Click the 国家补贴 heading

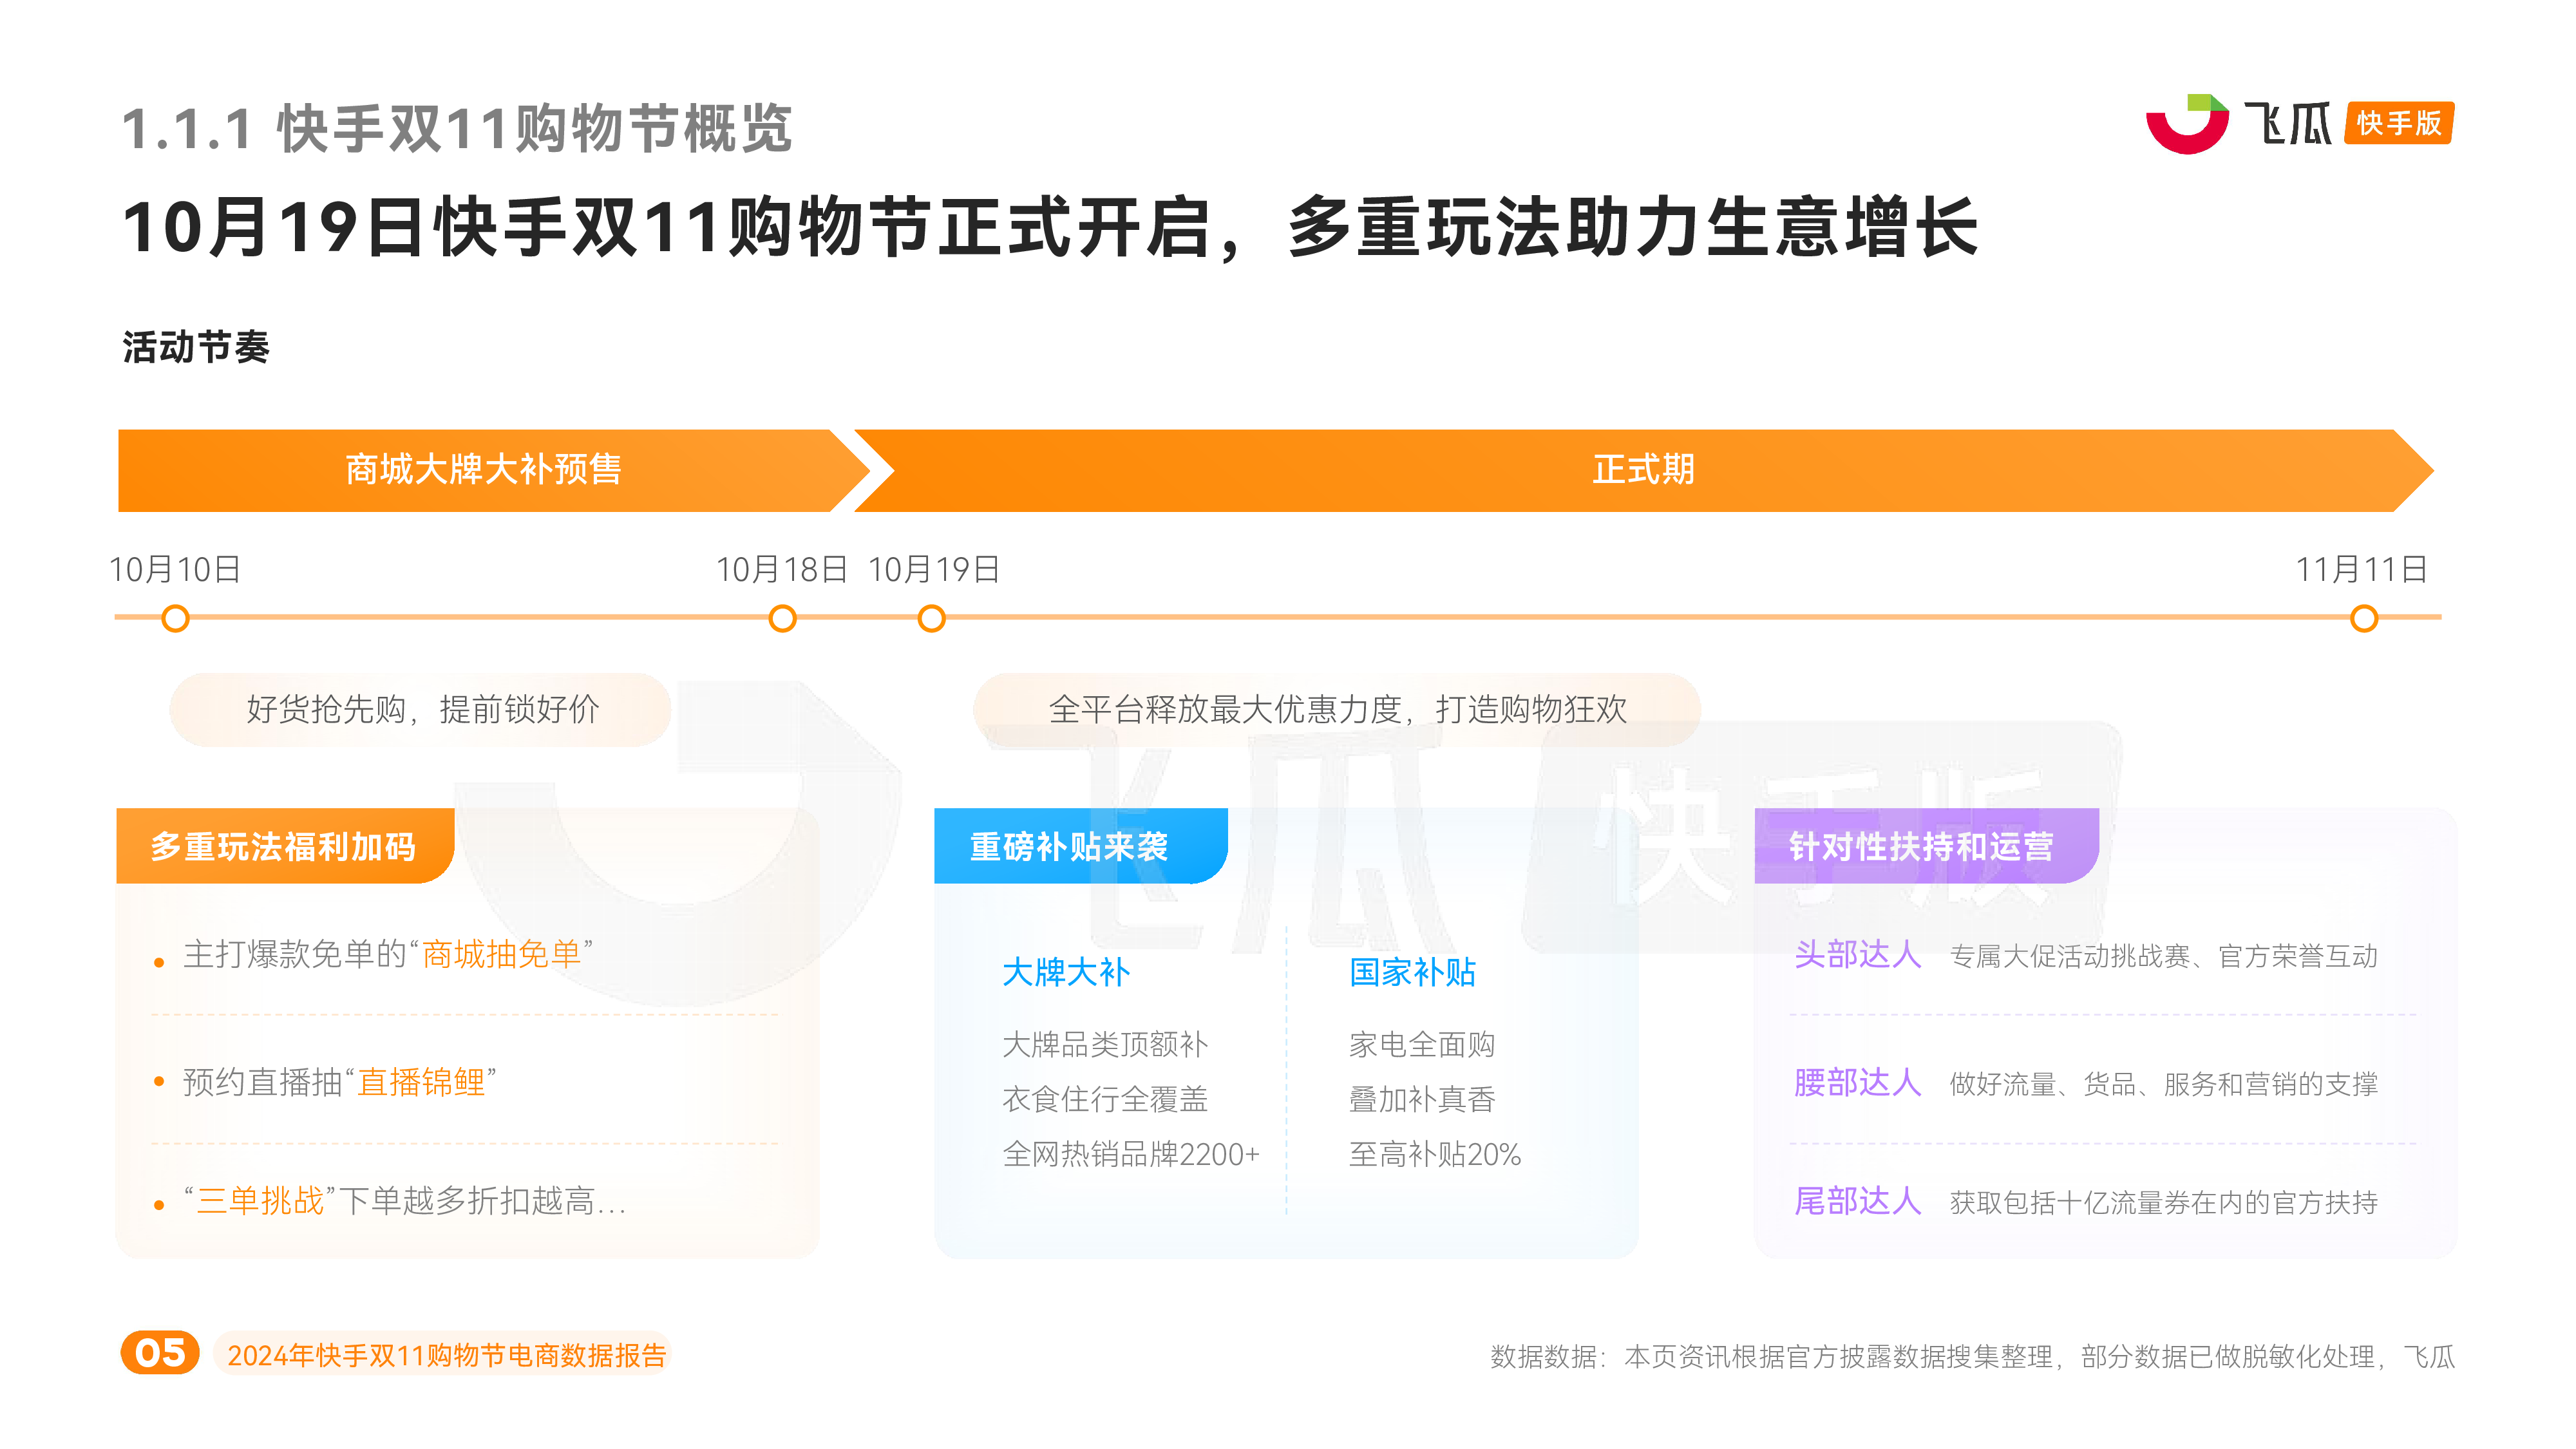pos(1412,973)
